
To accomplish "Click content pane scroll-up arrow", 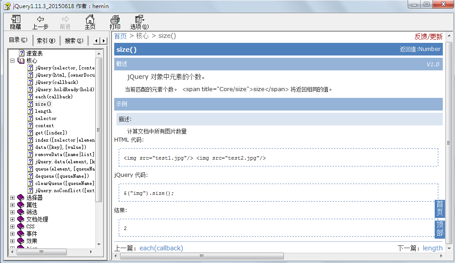I will pyautogui.click(x=449, y=36).
